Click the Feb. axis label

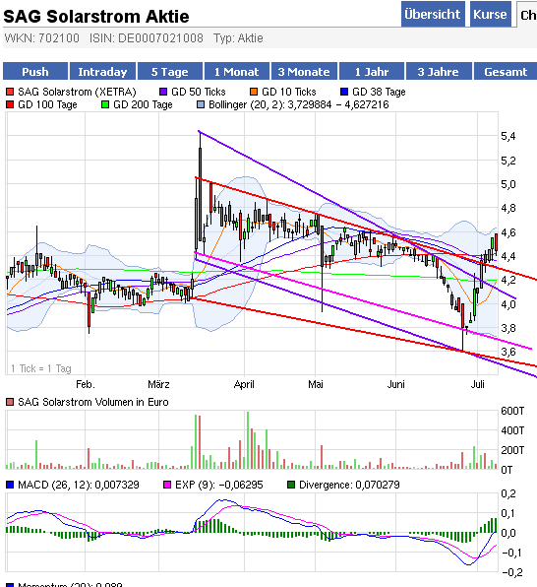click(86, 384)
